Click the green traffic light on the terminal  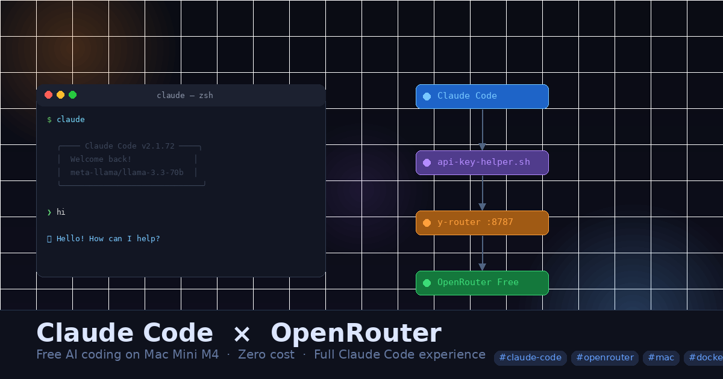click(72, 94)
